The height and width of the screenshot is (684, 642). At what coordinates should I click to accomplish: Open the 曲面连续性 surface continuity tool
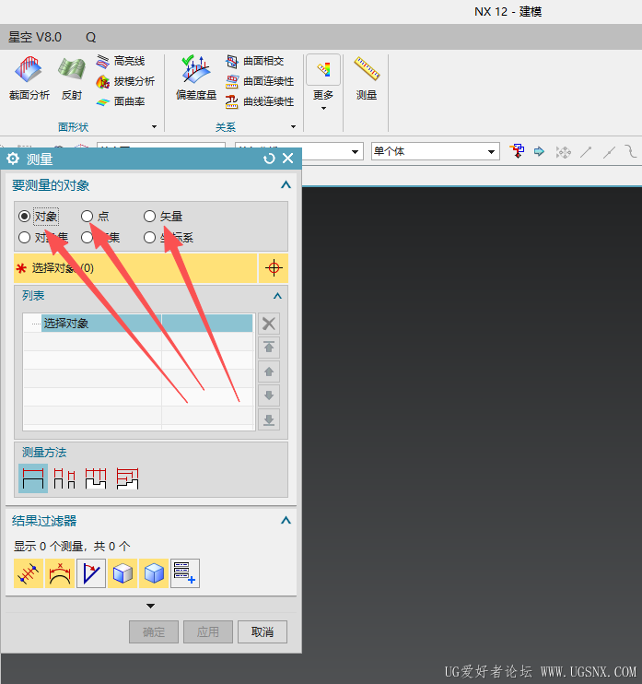coord(260,81)
